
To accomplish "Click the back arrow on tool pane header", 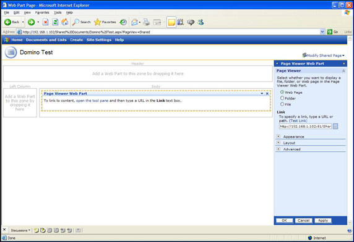I will coord(277,64).
